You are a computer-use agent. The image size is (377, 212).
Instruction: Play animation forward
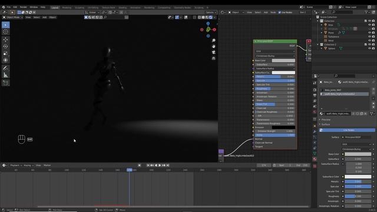160,165
